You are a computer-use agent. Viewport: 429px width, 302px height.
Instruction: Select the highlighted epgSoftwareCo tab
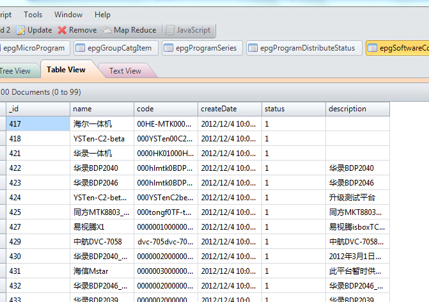398,48
